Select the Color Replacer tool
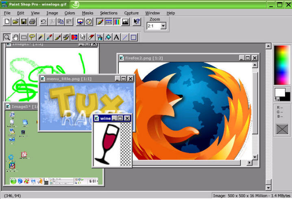 point(74,37)
